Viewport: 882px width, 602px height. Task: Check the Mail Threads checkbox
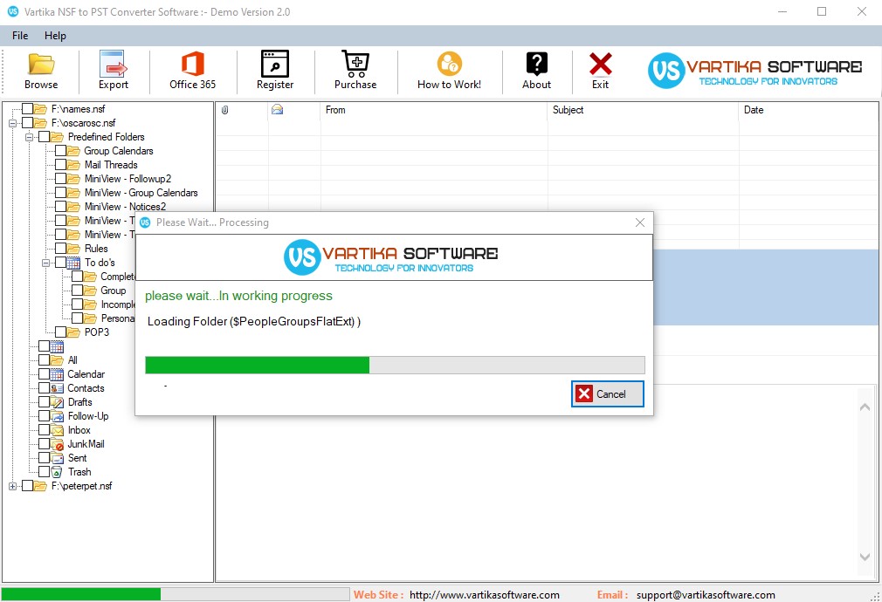pyautogui.click(x=61, y=165)
